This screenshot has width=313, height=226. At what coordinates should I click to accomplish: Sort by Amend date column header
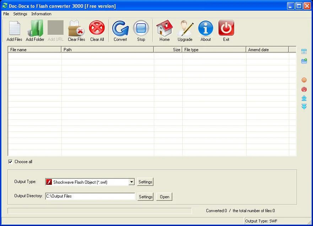268,49
